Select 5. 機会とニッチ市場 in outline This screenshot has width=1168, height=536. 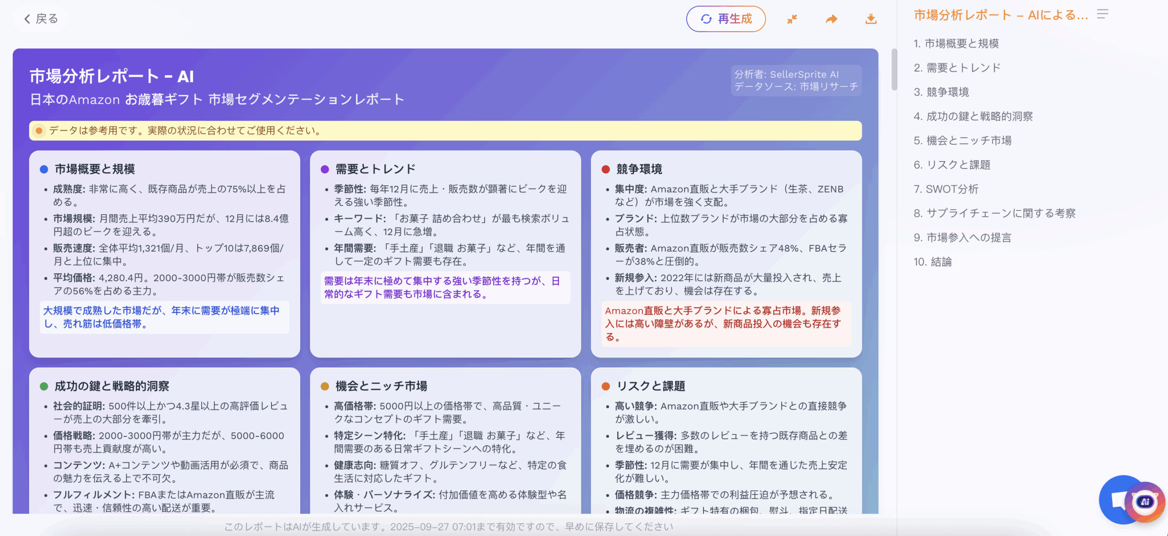tap(962, 141)
